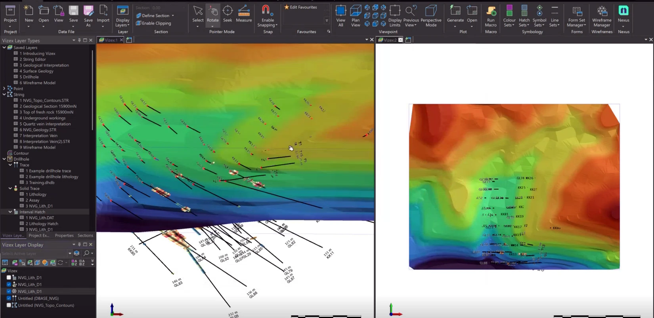
Task: Launch the Nexus icon
Action: (623, 11)
